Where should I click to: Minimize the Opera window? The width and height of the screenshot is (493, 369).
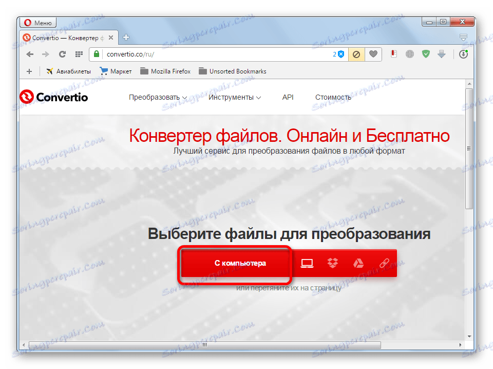coord(429,22)
